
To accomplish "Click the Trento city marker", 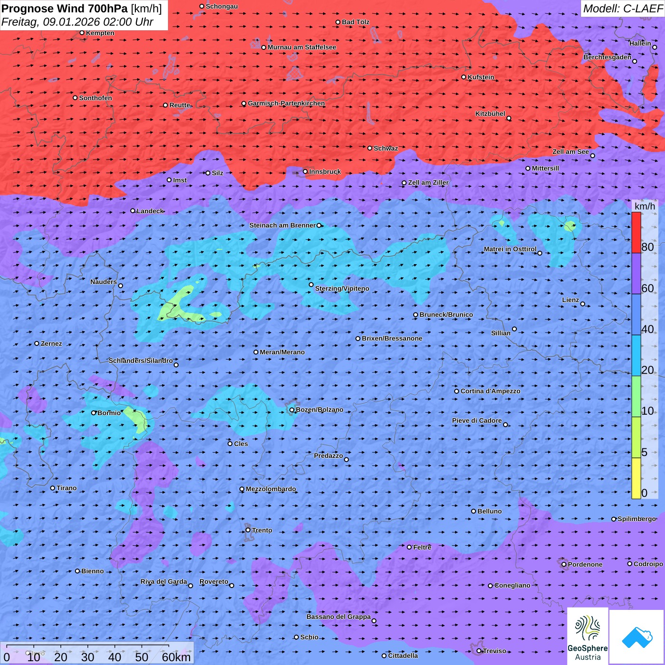I will (x=248, y=530).
